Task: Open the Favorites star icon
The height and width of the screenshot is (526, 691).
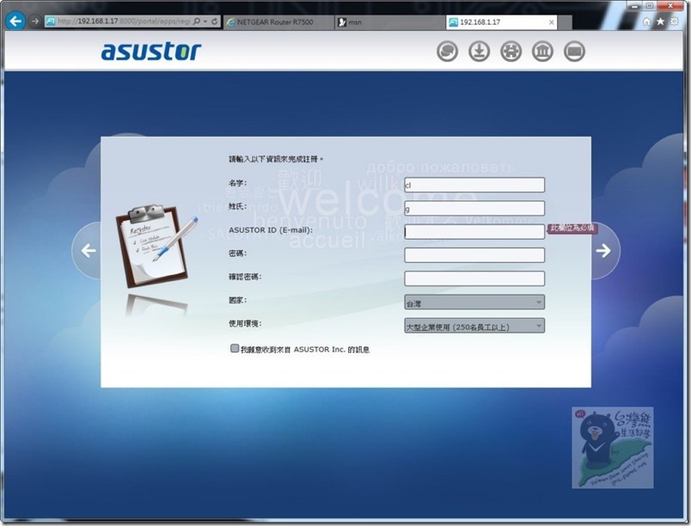Action: 660,21
